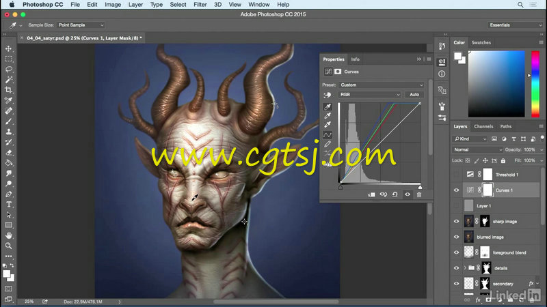The width and height of the screenshot is (547, 307).
Task: Delete the Curves adjustment layer via trash
Action: 419,194
